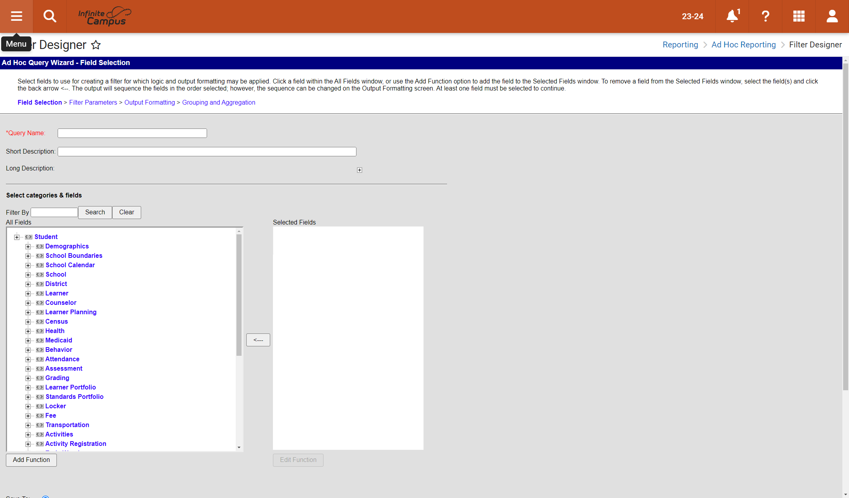Focus the Query Name field

point(132,133)
